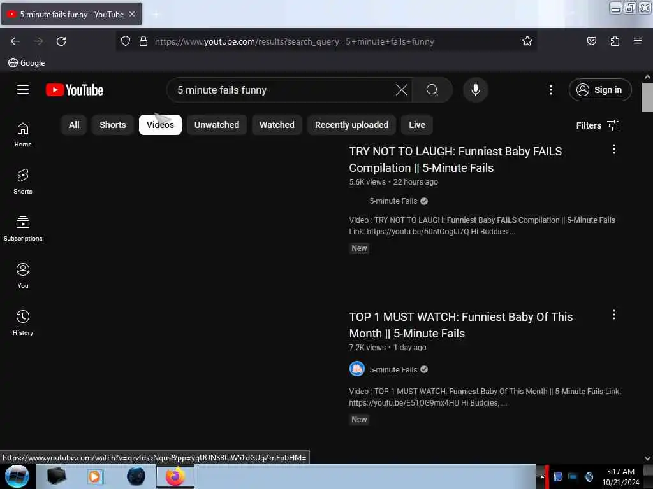Open 5-minute Fails channel under first video
The height and width of the screenshot is (489, 653).
pos(393,201)
